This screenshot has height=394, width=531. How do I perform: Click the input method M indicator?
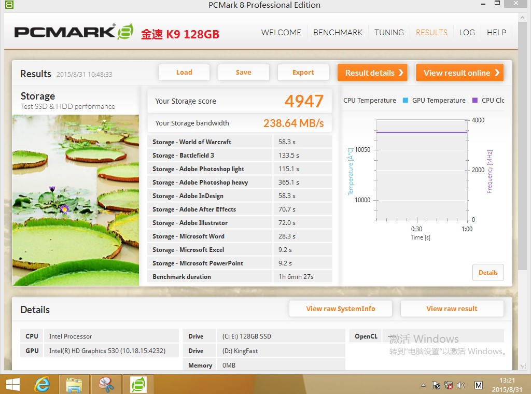[x=478, y=385]
